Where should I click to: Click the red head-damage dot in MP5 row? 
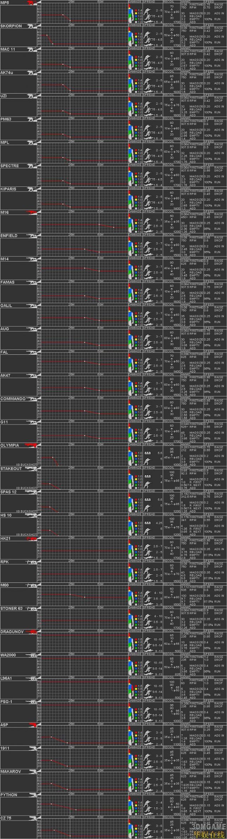(x=136, y=11)
